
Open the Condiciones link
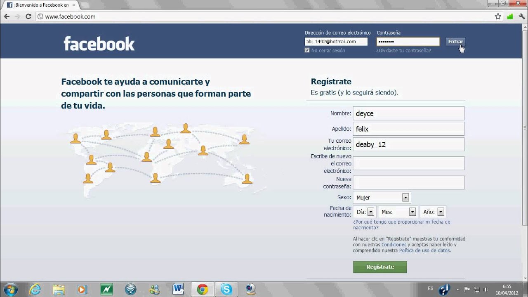pos(394,245)
